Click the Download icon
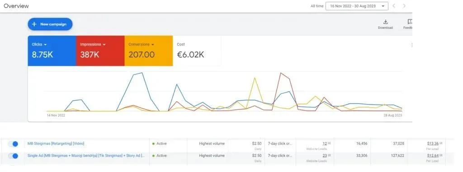Screen dimensions: 463x172 tap(385, 22)
